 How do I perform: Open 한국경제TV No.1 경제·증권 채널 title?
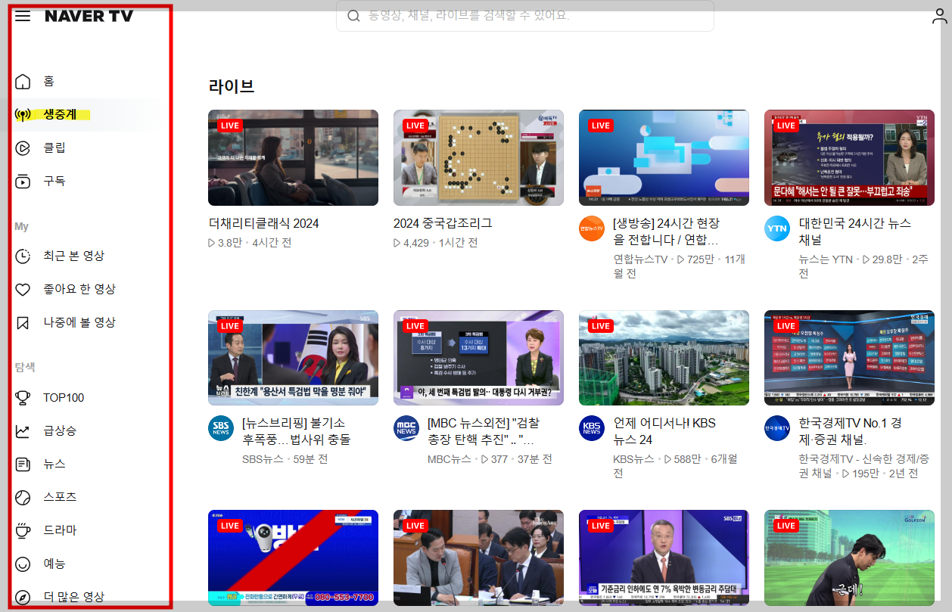851,431
